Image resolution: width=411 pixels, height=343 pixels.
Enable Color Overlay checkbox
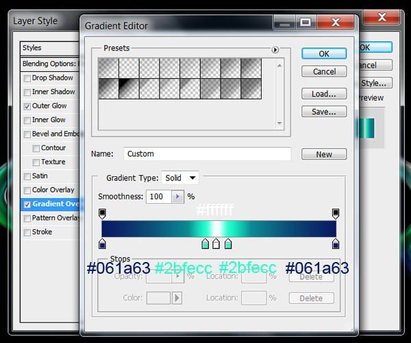[27, 190]
